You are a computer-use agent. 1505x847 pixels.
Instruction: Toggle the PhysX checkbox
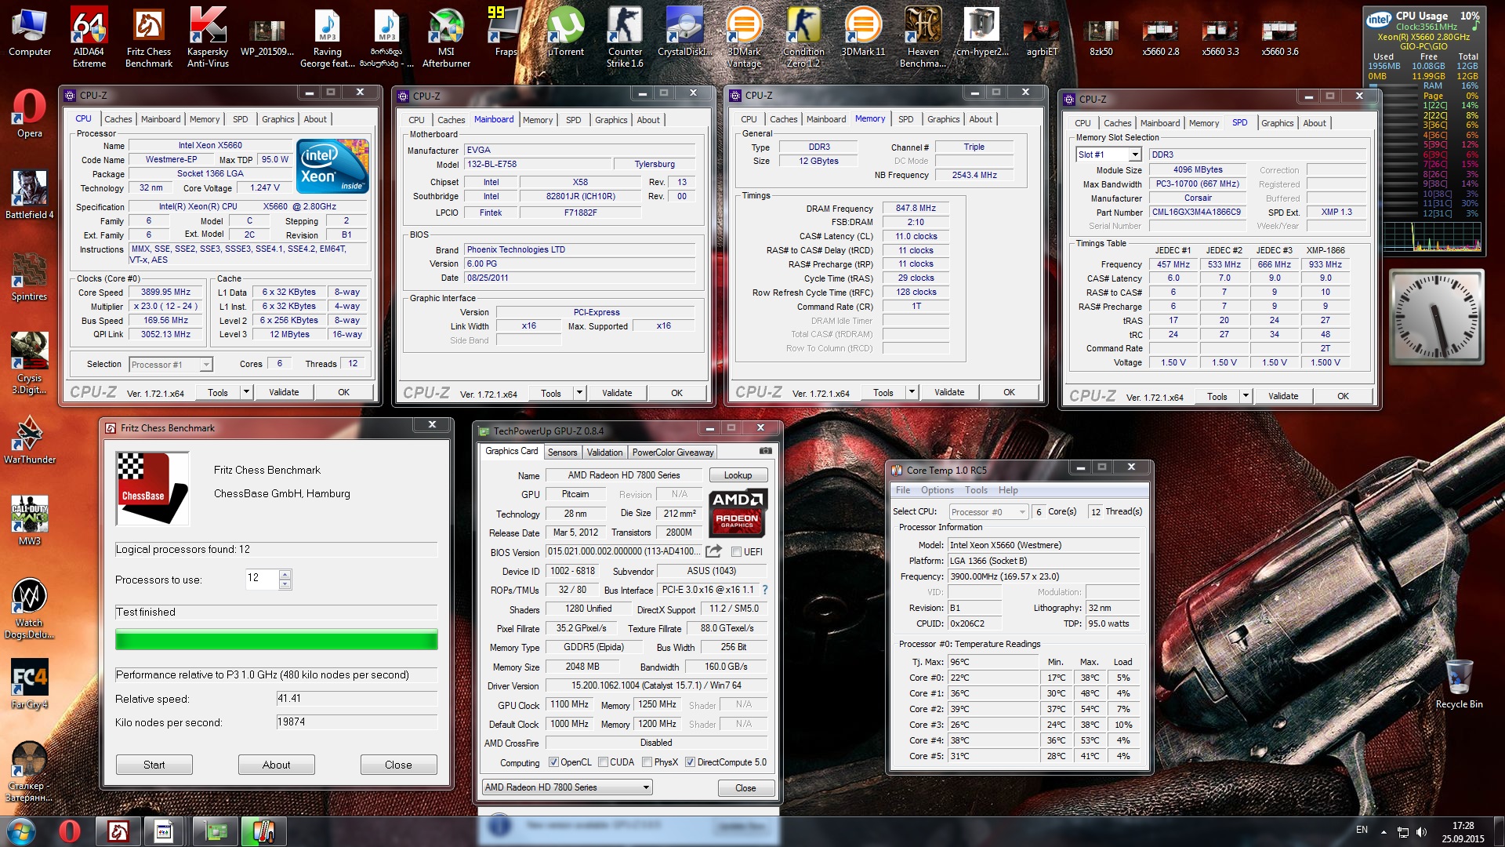pyautogui.click(x=647, y=762)
